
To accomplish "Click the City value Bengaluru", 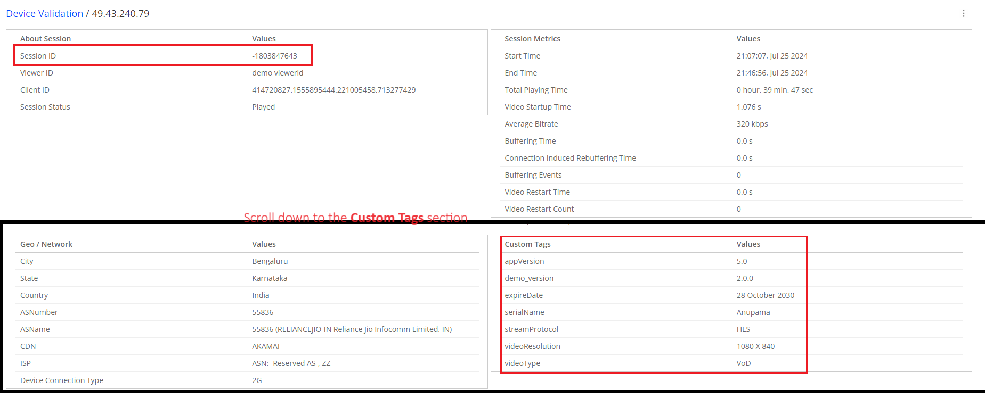I will pyautogui.click(x=270, y=261).
